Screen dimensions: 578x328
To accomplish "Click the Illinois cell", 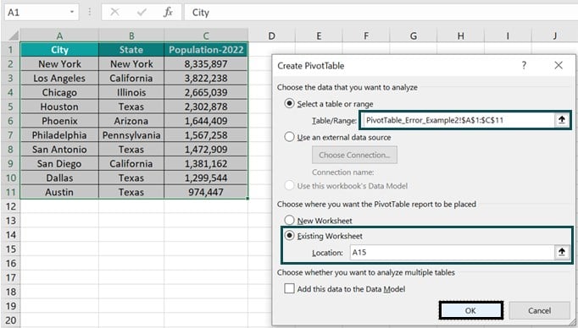I will [x=131, y=92].
